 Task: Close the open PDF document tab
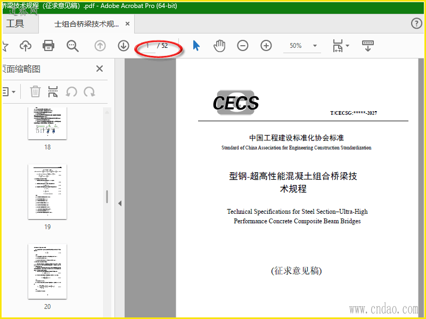(x=127, y=24)
